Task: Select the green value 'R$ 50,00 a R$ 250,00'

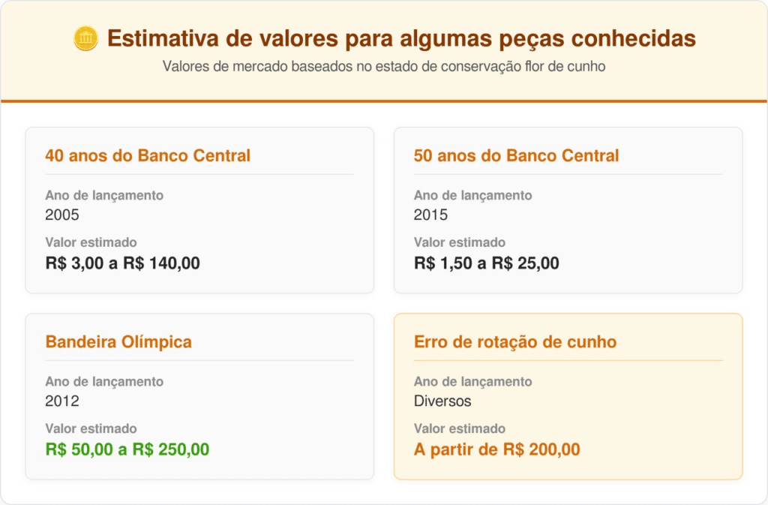Action: [x=127, y=449]
